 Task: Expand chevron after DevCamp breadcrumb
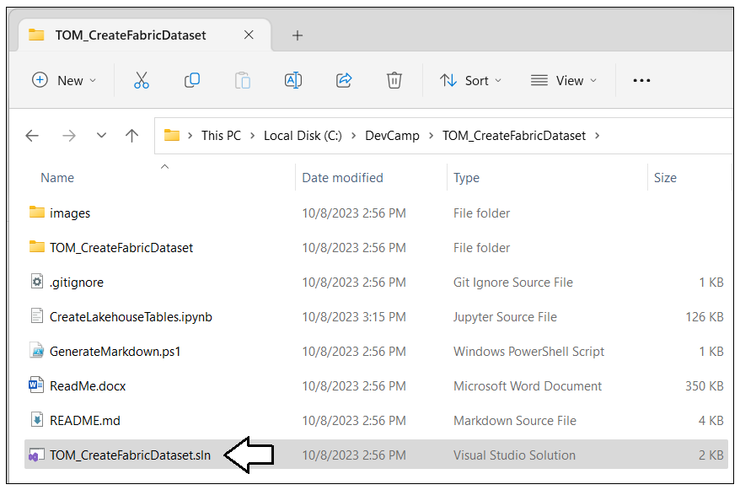(x=431, y=136)
